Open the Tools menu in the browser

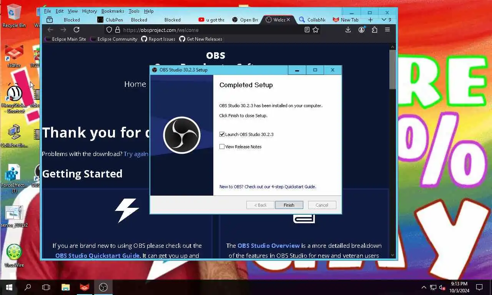134,11
